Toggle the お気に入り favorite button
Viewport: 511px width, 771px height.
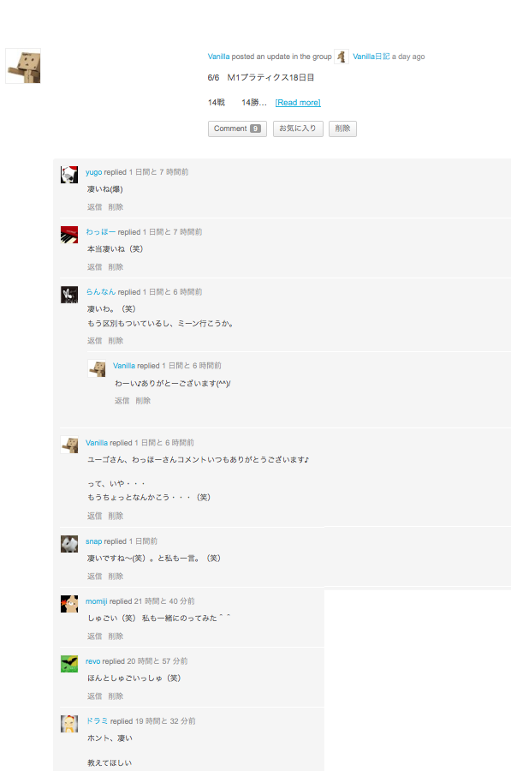[x=298, y=128]
